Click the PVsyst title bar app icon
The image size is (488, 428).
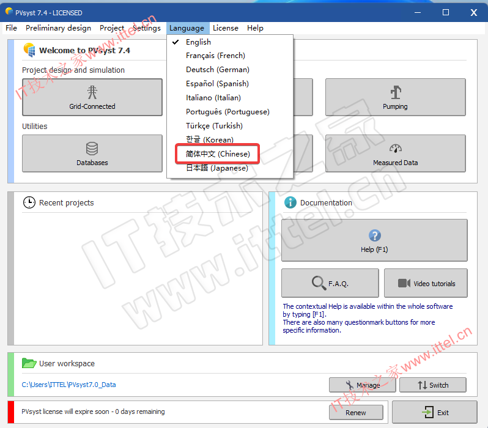(x=9, y=12)
